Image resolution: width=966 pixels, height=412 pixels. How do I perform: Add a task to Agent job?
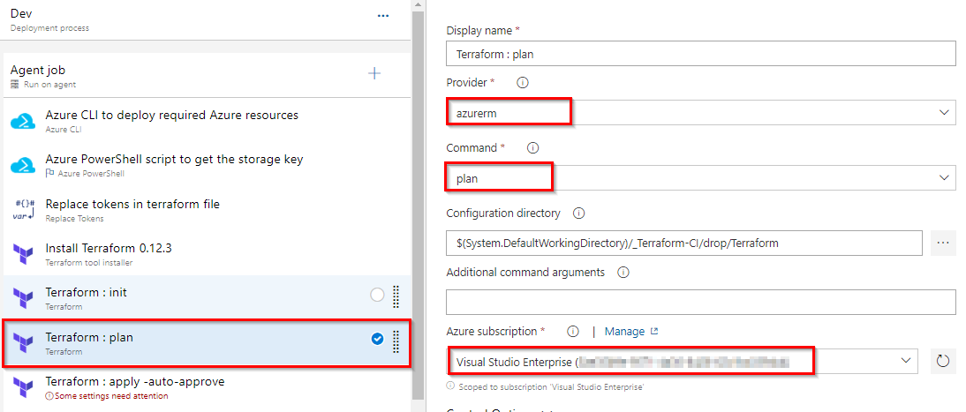tap(374, 74)
